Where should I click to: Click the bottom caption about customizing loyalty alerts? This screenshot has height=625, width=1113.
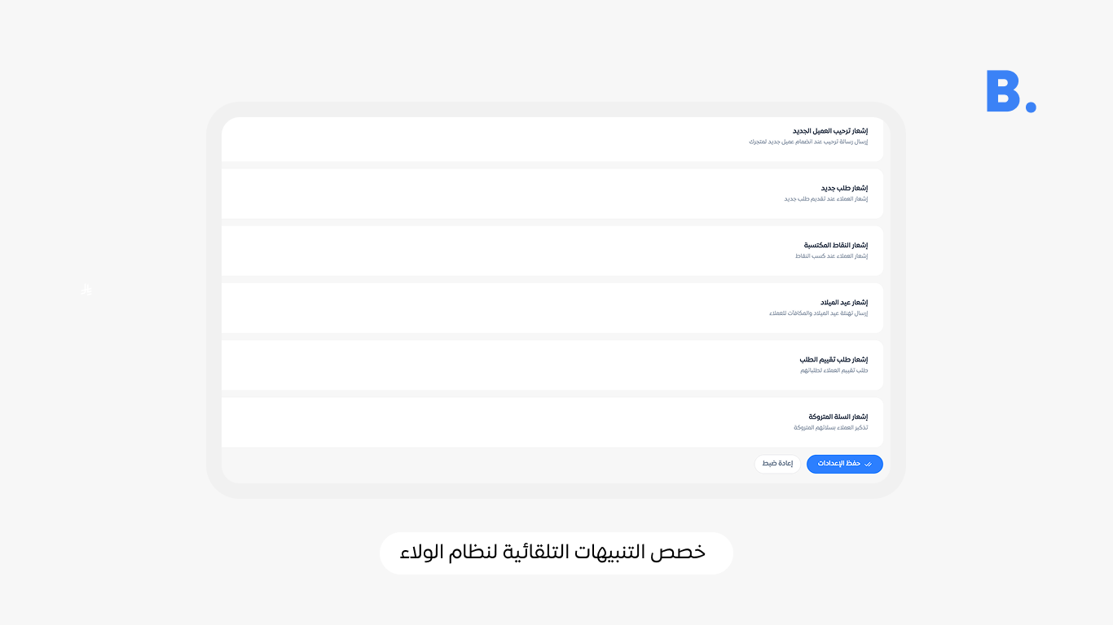556,553
